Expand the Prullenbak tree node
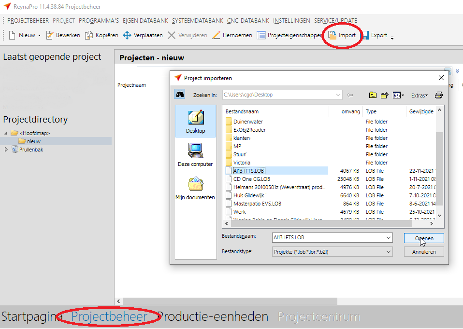The image size is (463, 329). (x=6, y=150)
